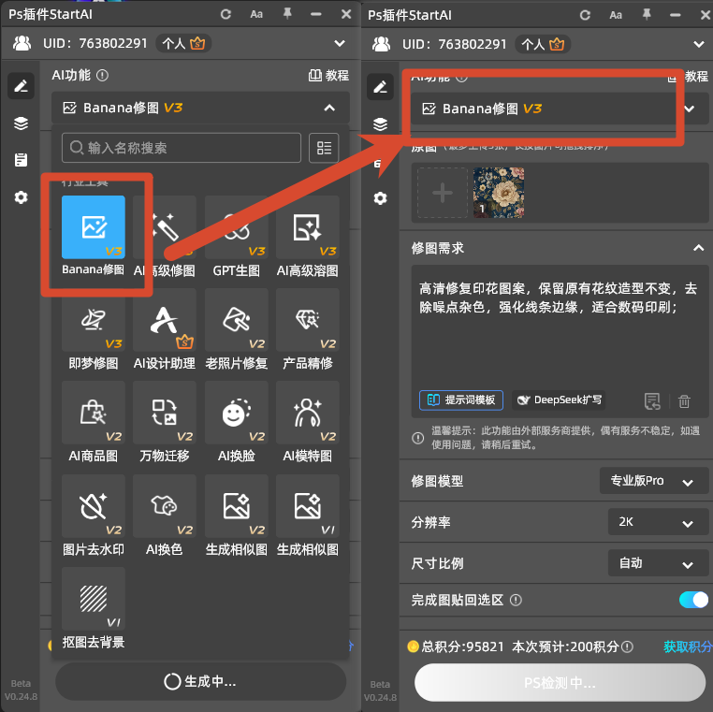Click info icon next to AI功能 label

click(x=102, y=75)
